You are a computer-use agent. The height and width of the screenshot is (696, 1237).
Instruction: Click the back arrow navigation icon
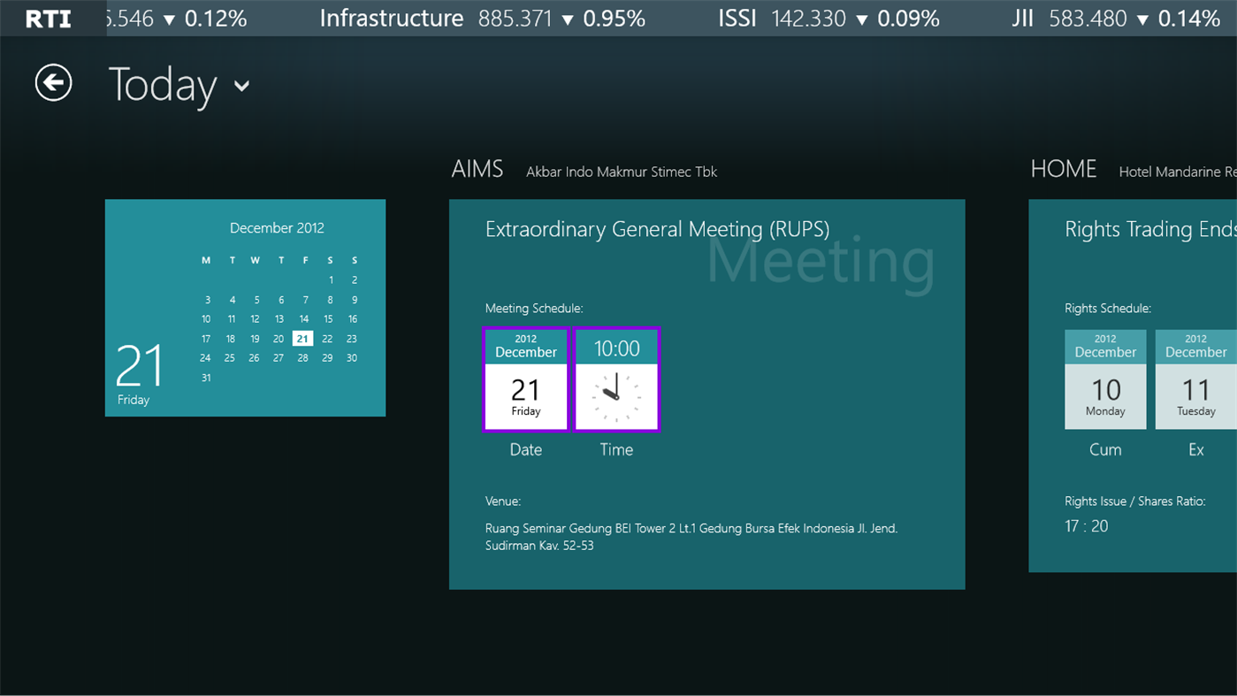tap(52, 81)
